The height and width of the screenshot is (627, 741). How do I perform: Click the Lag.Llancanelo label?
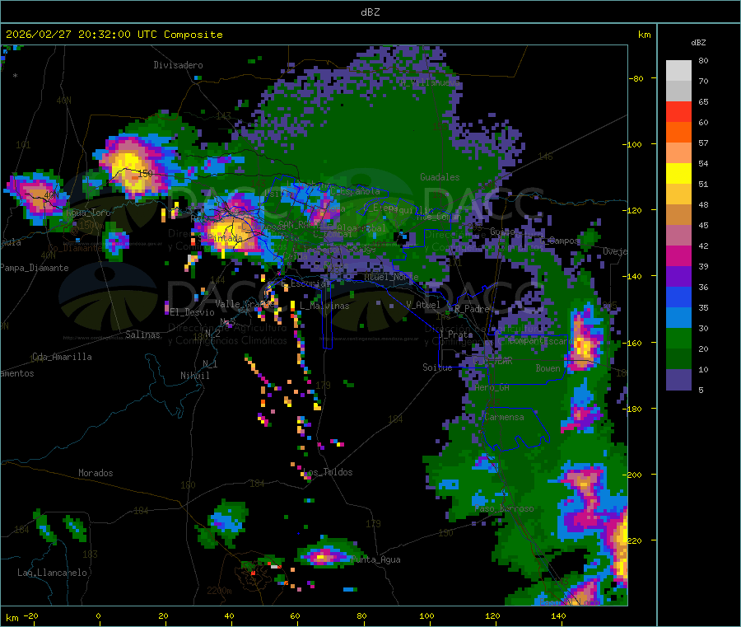click(x=52, y=573)
